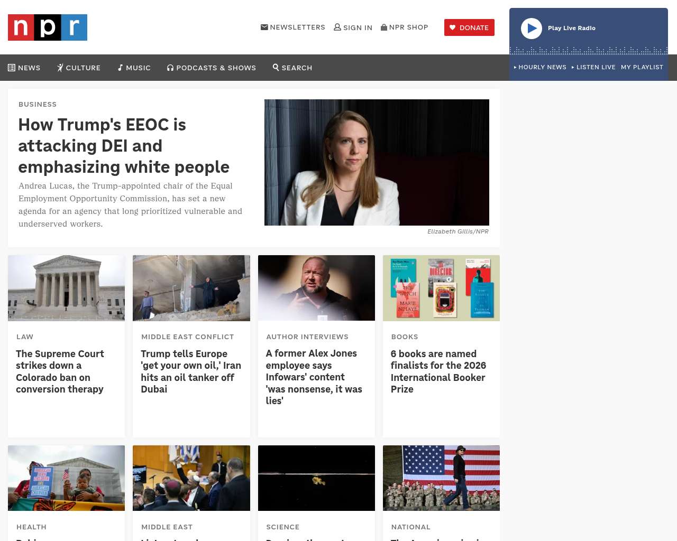Screen dimensions: 677x541
Task: Read the Trump's EEOC headline article
Action: coord(124,146)
